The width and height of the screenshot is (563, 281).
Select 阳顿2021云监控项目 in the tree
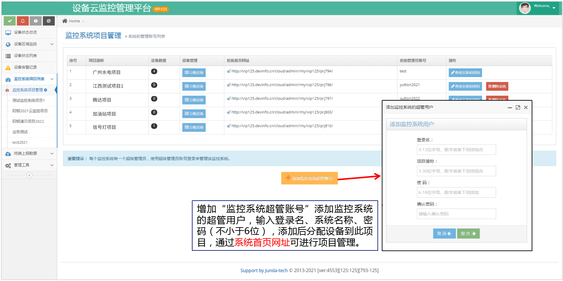[30, 111]
